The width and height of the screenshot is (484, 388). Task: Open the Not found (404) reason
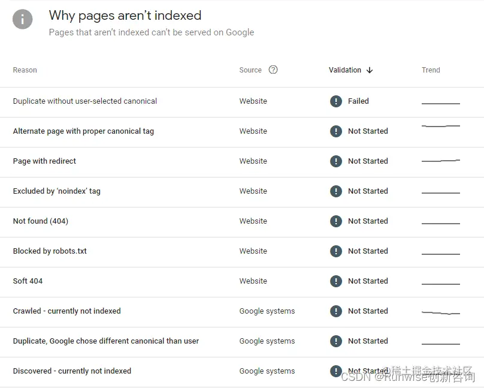[41, 221]
